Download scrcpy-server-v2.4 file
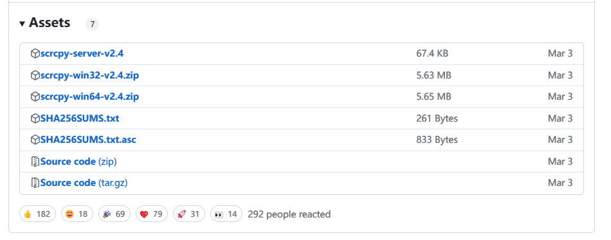Image resolution: width=611 pixels, height=240 pixels. [82, 53]
